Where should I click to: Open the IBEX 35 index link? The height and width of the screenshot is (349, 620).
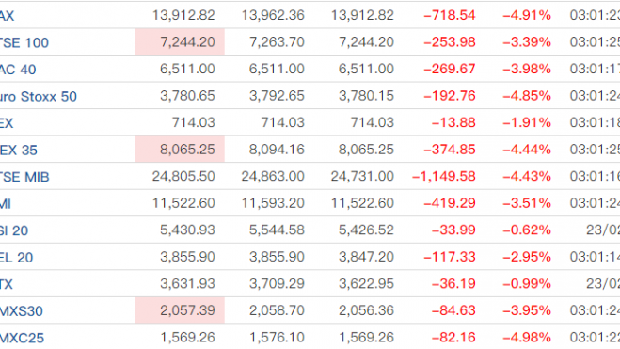point(19,150)
